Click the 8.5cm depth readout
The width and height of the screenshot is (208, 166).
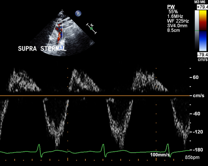click(x=173, y=30)
